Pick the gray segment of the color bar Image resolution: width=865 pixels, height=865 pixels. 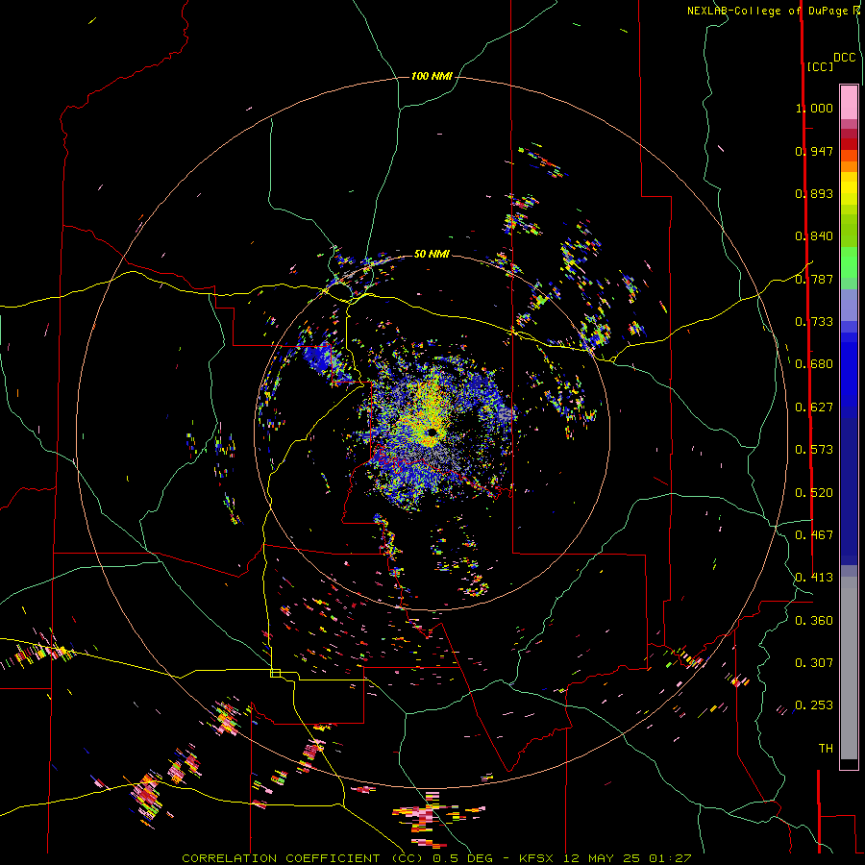click(x=849, y=668)
